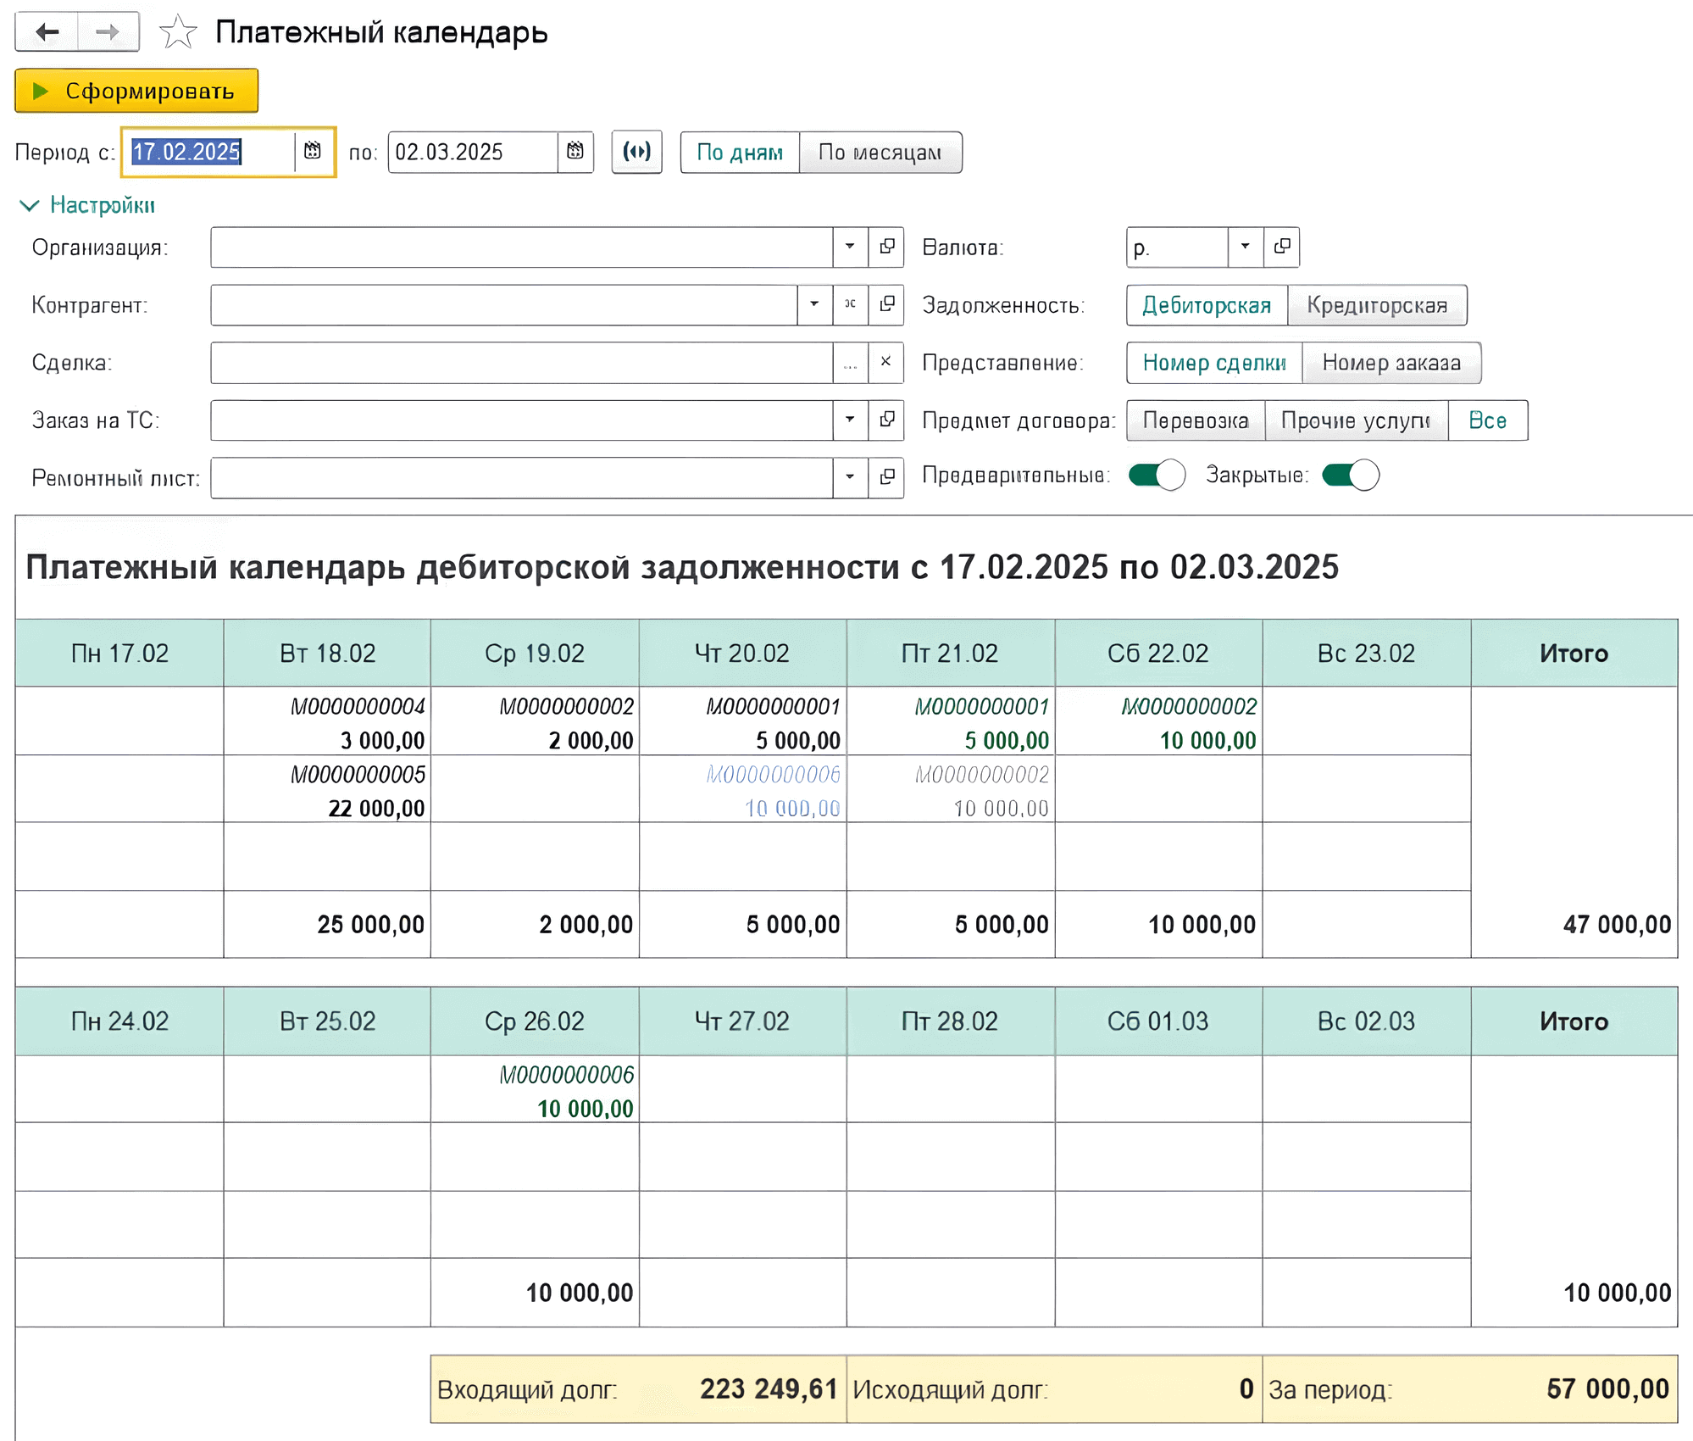Image resolution: width=1693 pixels, height=1441 pixels.
Task: Open deal M0000000001 on Thursday 20.02
Action: tap(773, 706)
